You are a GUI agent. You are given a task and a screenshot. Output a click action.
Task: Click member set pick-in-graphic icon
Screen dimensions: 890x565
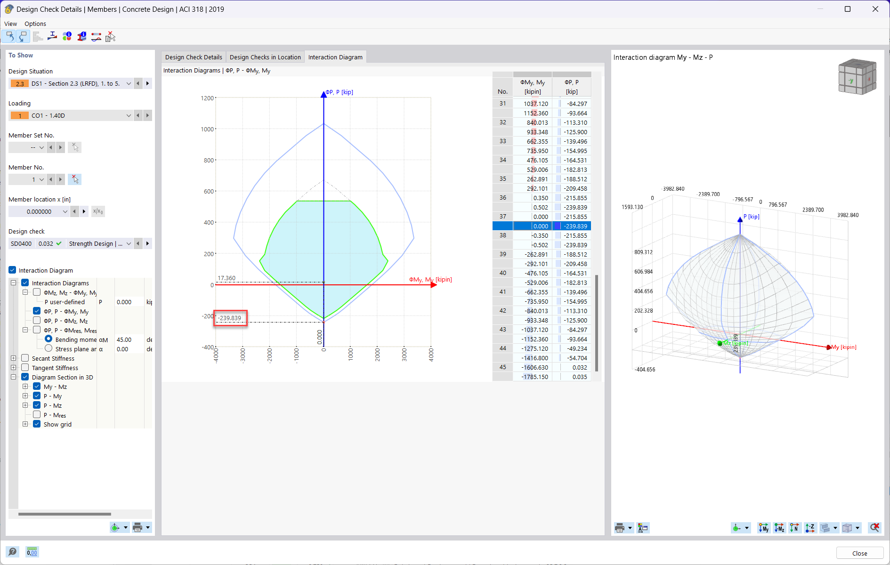pos(74,147)
